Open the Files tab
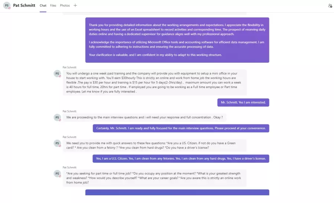Image resolution: width=334 pixels, height=203 pixels. tap(53, 6)
